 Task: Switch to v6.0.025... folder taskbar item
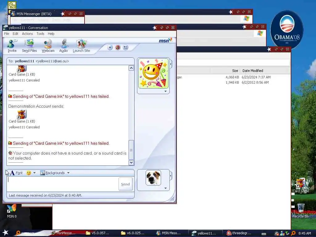tap(133, 233)
